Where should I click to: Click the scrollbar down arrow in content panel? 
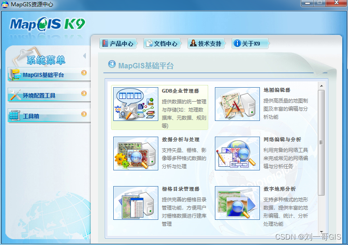[x=321, y=232]
